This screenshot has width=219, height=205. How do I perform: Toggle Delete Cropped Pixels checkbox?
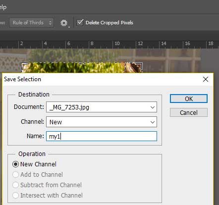[x=80, y=23]
